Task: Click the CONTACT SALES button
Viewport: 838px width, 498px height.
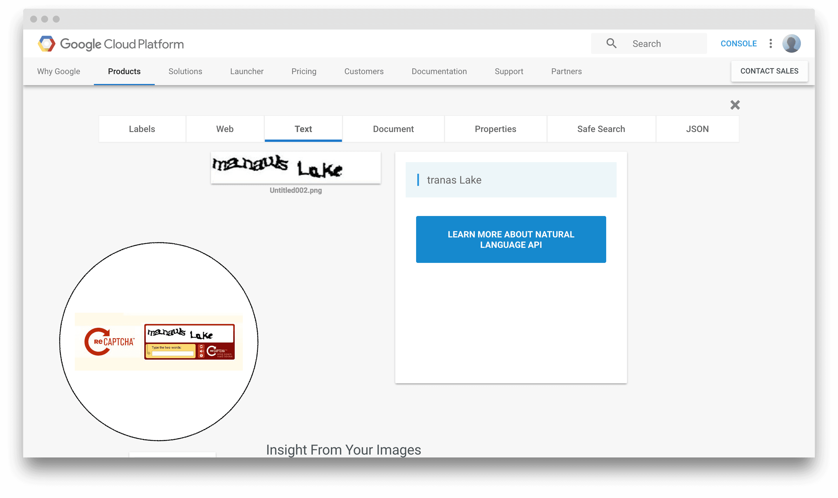Action: click(769, 71)
